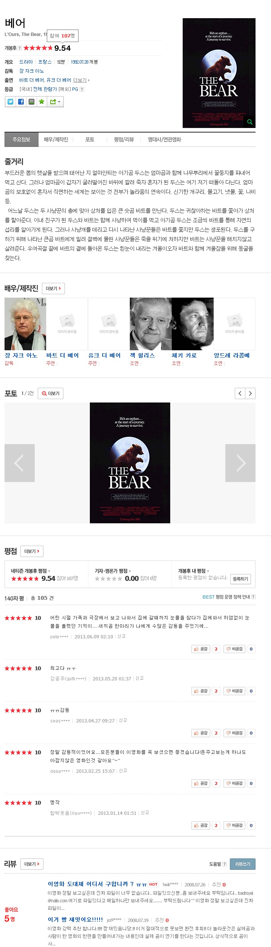Open the 평점/리뷰 tab
The height and width of the screenshot is (947, 271).
[x=124, y=139]
